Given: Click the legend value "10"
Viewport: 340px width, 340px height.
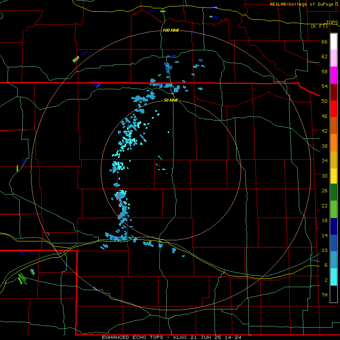Looking at the screenshot, I should (325, 250).
